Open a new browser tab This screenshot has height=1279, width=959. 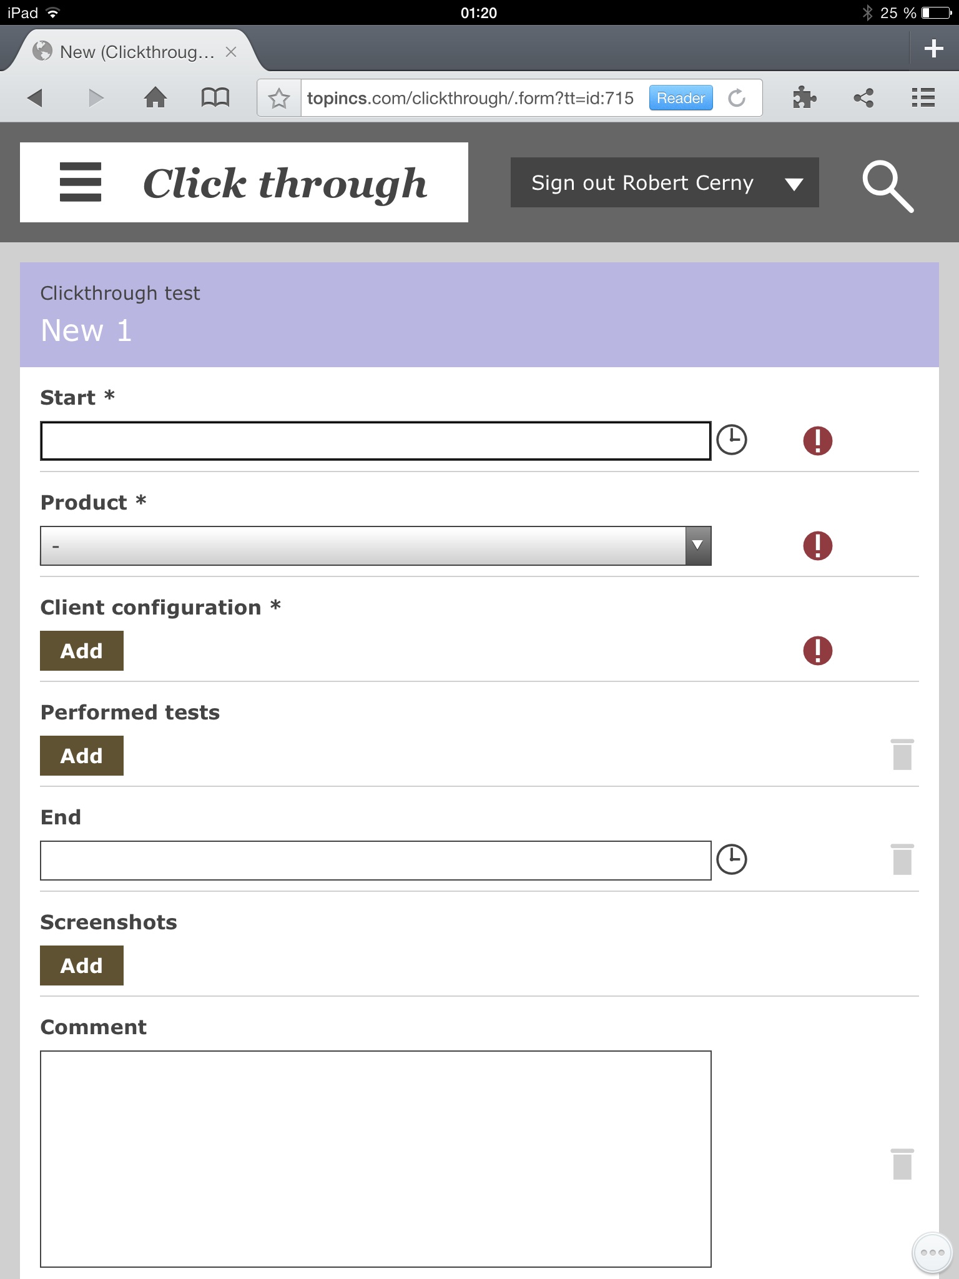point(933,49)
